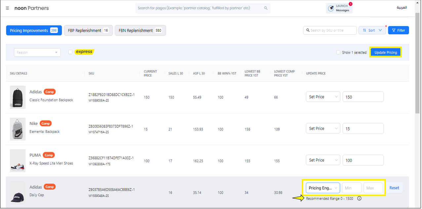Expand the Reason dropdown
The width and height of the screenshot is (422, 209).
point(37,52)
